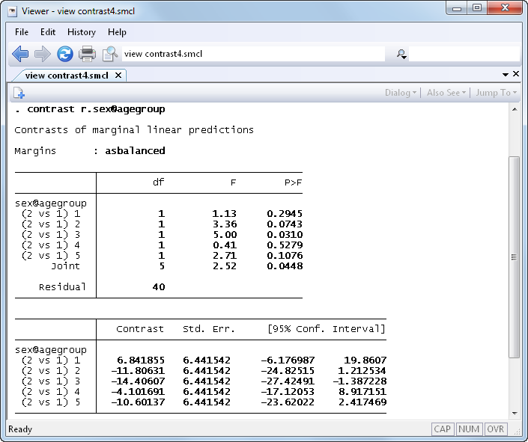Screen dimensions: 528x442
Task: Open the tab list dropdown arrow
Action: (505, 74)
